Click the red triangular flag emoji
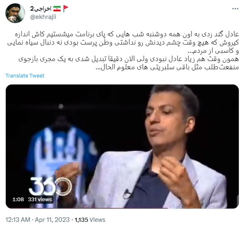The height and width of the screenshot is (228, 245). point(66,9)
